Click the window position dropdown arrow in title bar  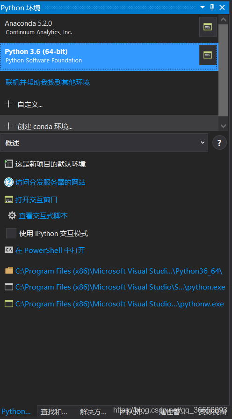203,8
